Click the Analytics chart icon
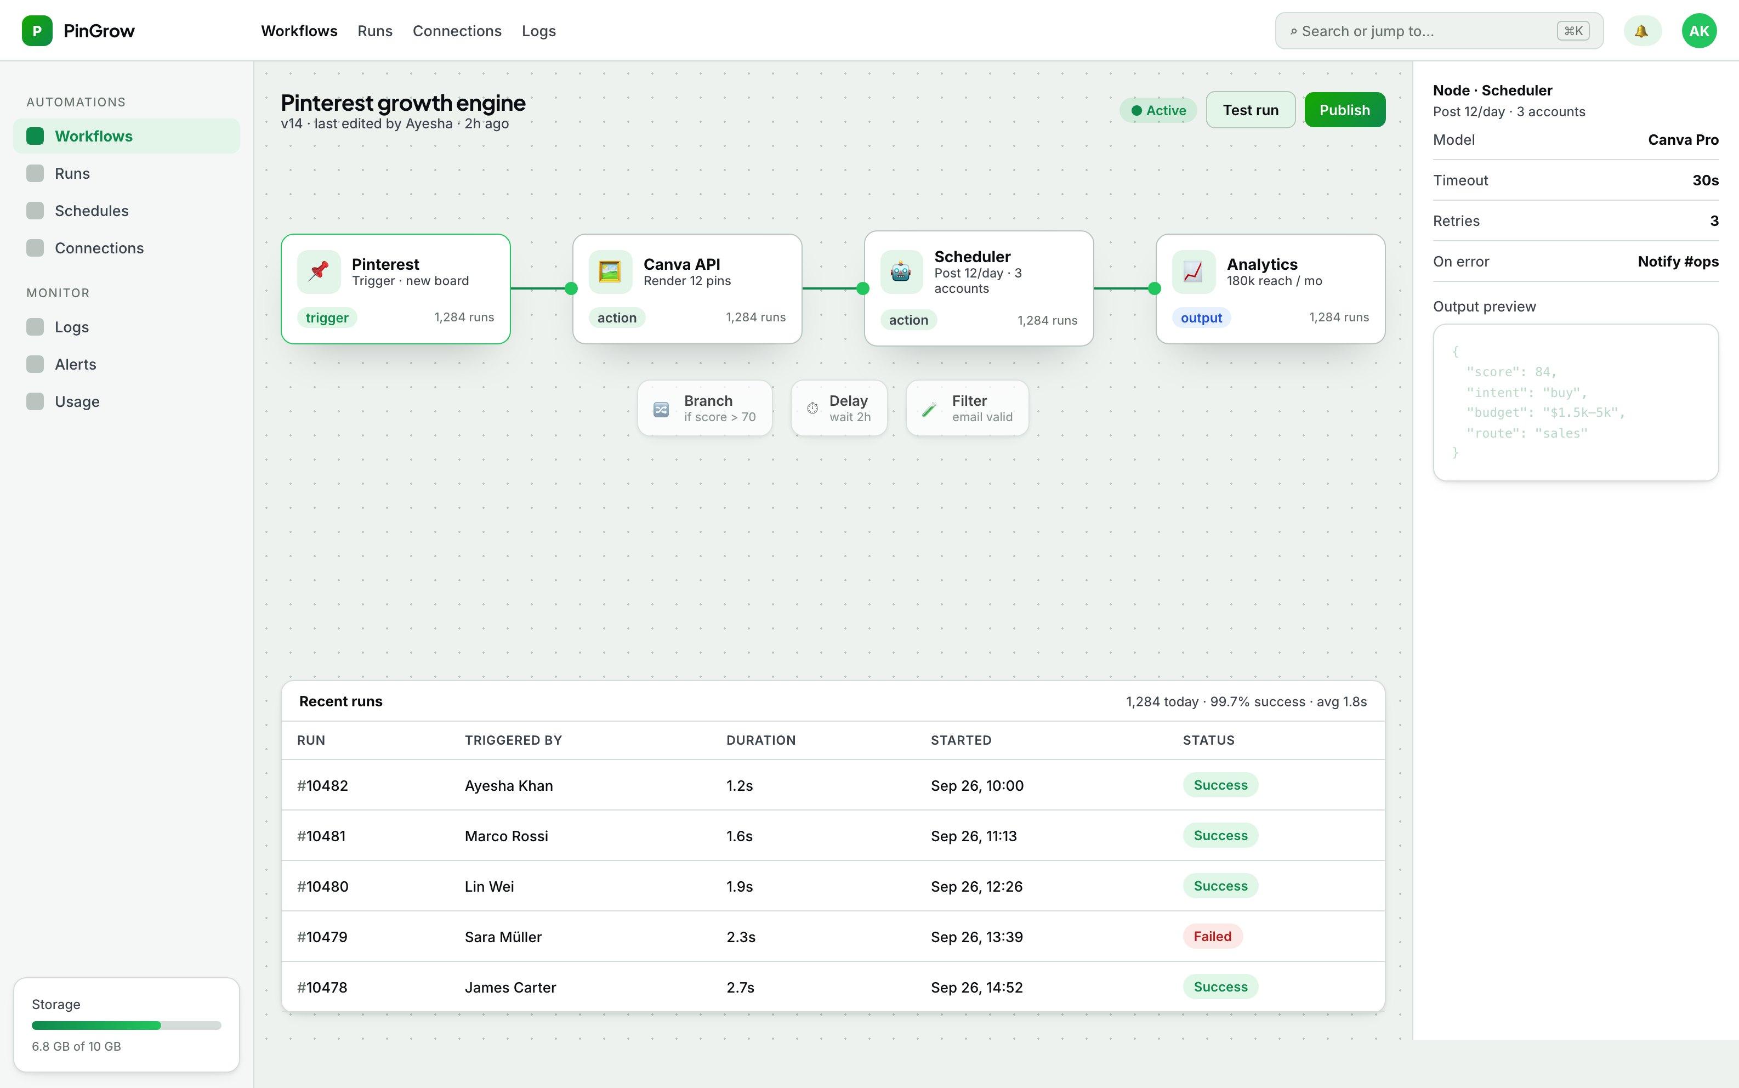Screen dimensions: 1739x1088 1193,271
